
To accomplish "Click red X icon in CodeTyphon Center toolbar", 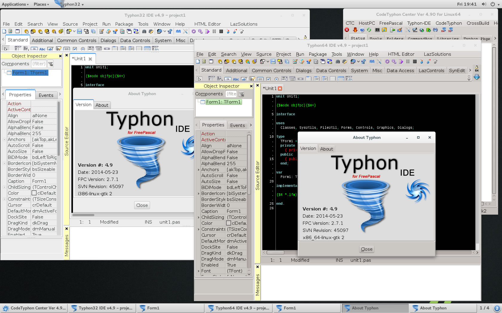I will click(347, 30).
